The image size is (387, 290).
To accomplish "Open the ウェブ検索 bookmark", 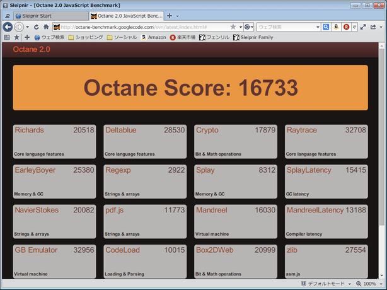I will (49, 37).
